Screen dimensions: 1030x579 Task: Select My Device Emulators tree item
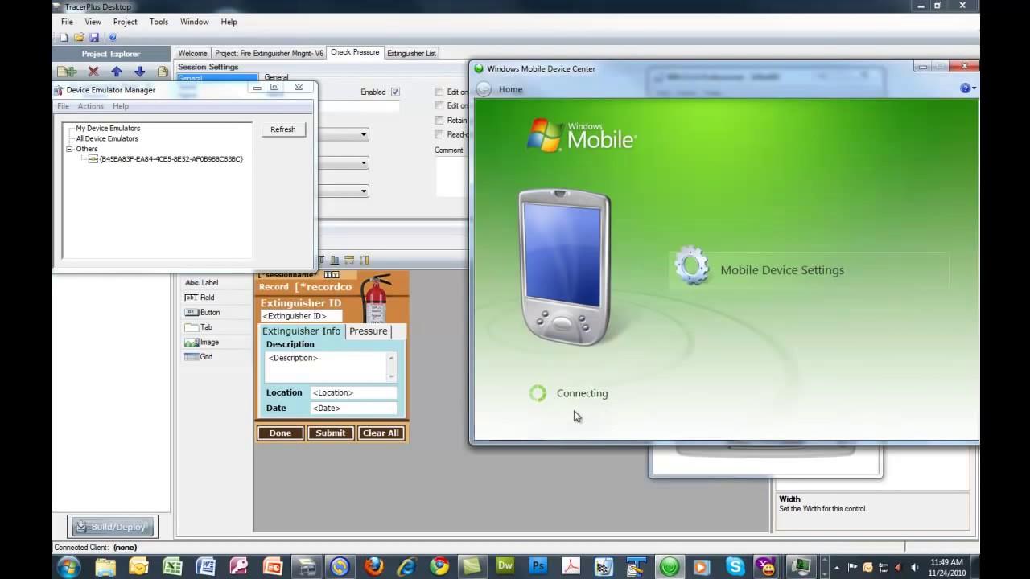[x=108, y=128]
